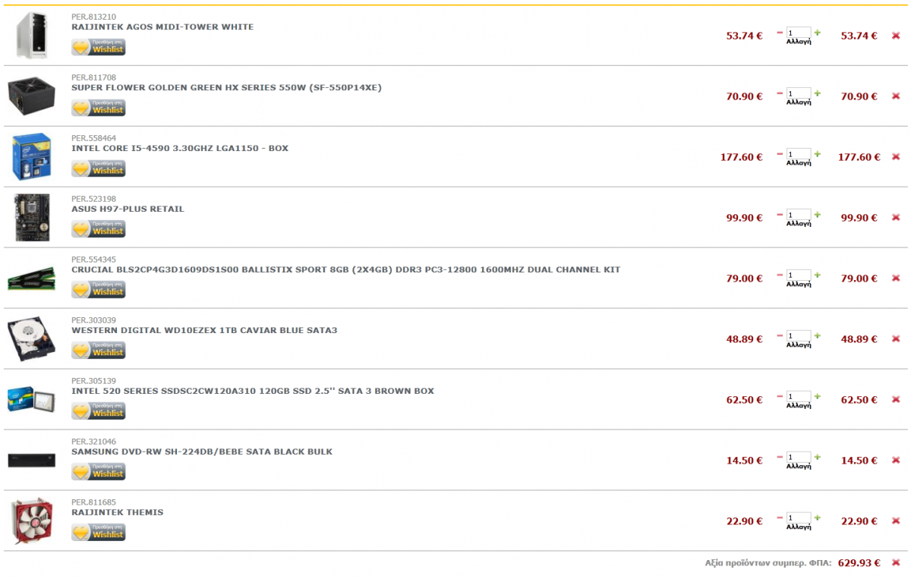Open Samsung DVD-RW SH-224DB product link
This screenshot has height=579, width=911.
202,452
